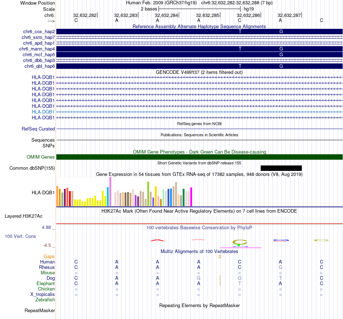Click the chr6_apd_hap1 track label
The width and height of the screenshot is (343, 319).
(x=39, y=43)
